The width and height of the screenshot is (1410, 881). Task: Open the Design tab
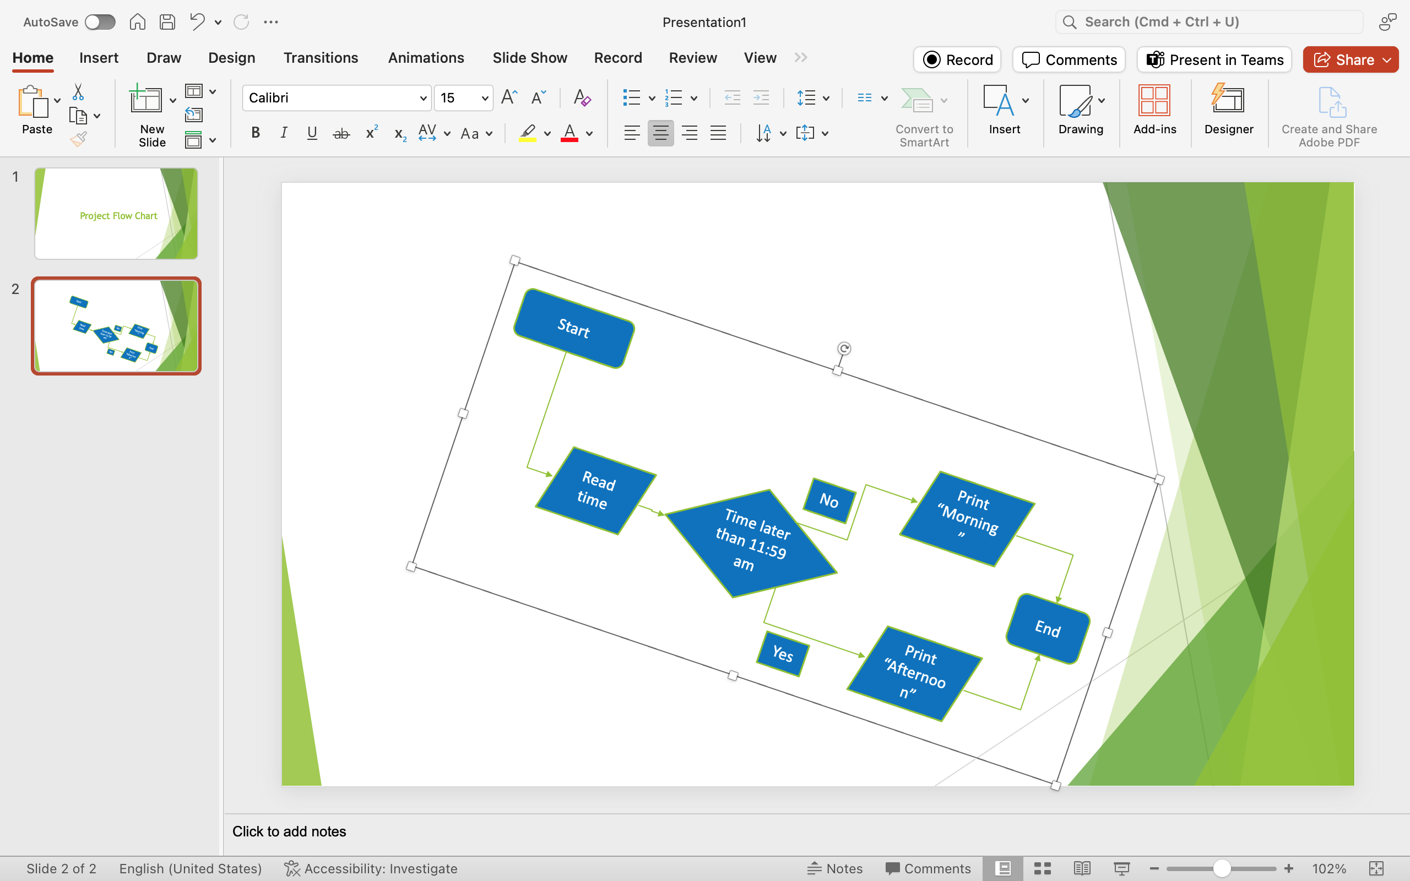point(232,58)
